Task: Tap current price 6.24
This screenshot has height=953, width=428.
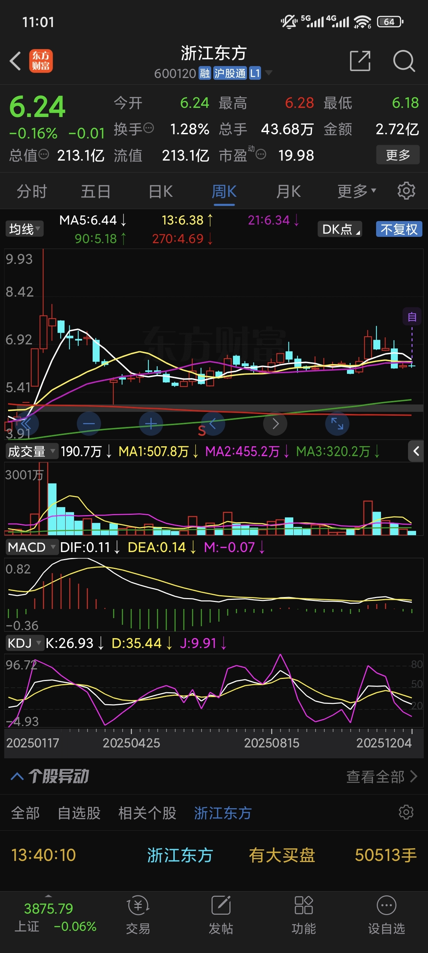Action: [x=37, y=107]
